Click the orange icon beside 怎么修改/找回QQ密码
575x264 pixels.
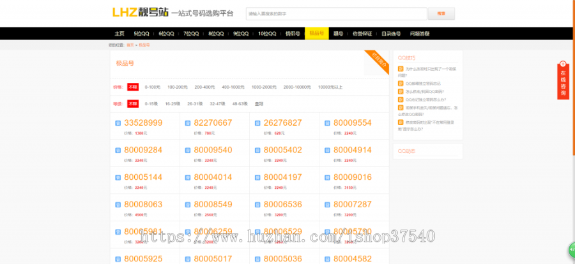point(401,91)
